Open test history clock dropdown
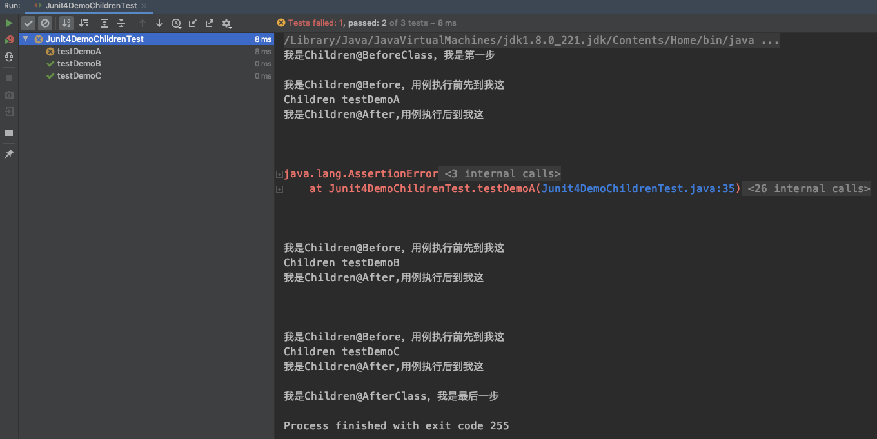 [176, 23]
